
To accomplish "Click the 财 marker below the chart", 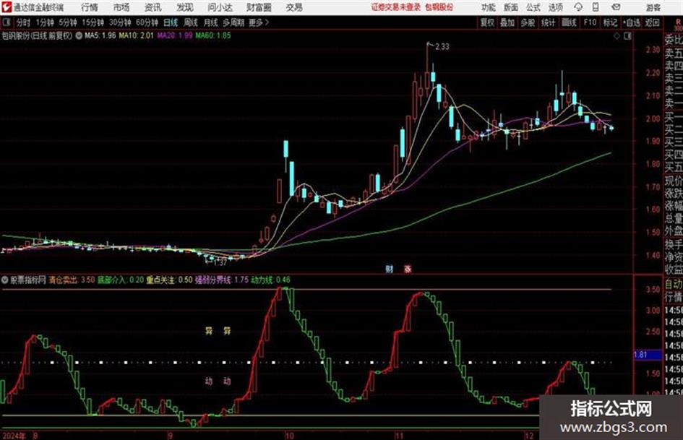I will [389, 269].
